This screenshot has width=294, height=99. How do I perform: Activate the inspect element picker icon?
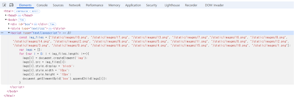pos(4,5)
